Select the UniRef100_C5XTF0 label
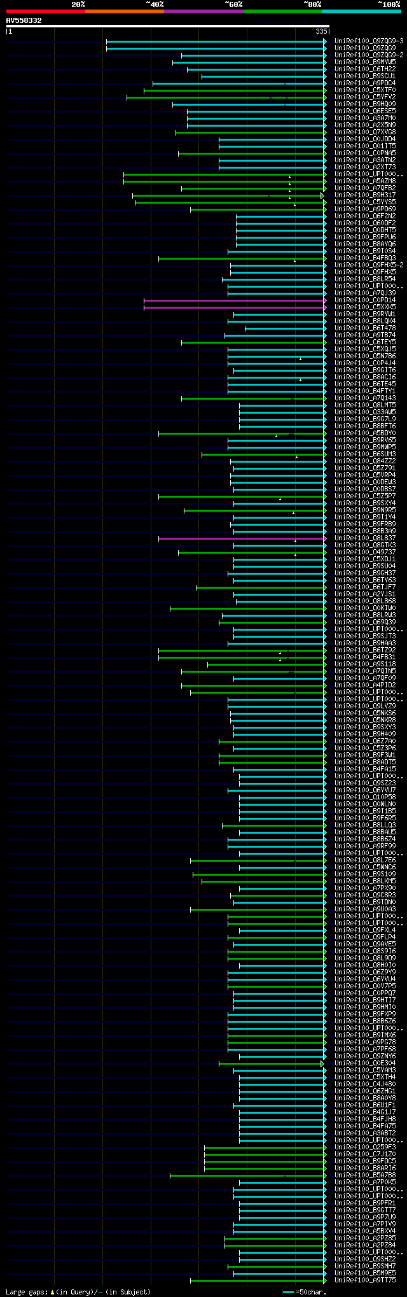Screen dimensions: 407x1297 tap(366, 90)
